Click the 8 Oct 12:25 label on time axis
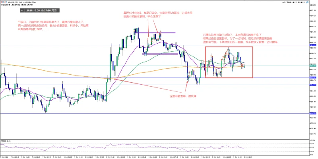This screenshot has height=159, width=318. (247, 157)
